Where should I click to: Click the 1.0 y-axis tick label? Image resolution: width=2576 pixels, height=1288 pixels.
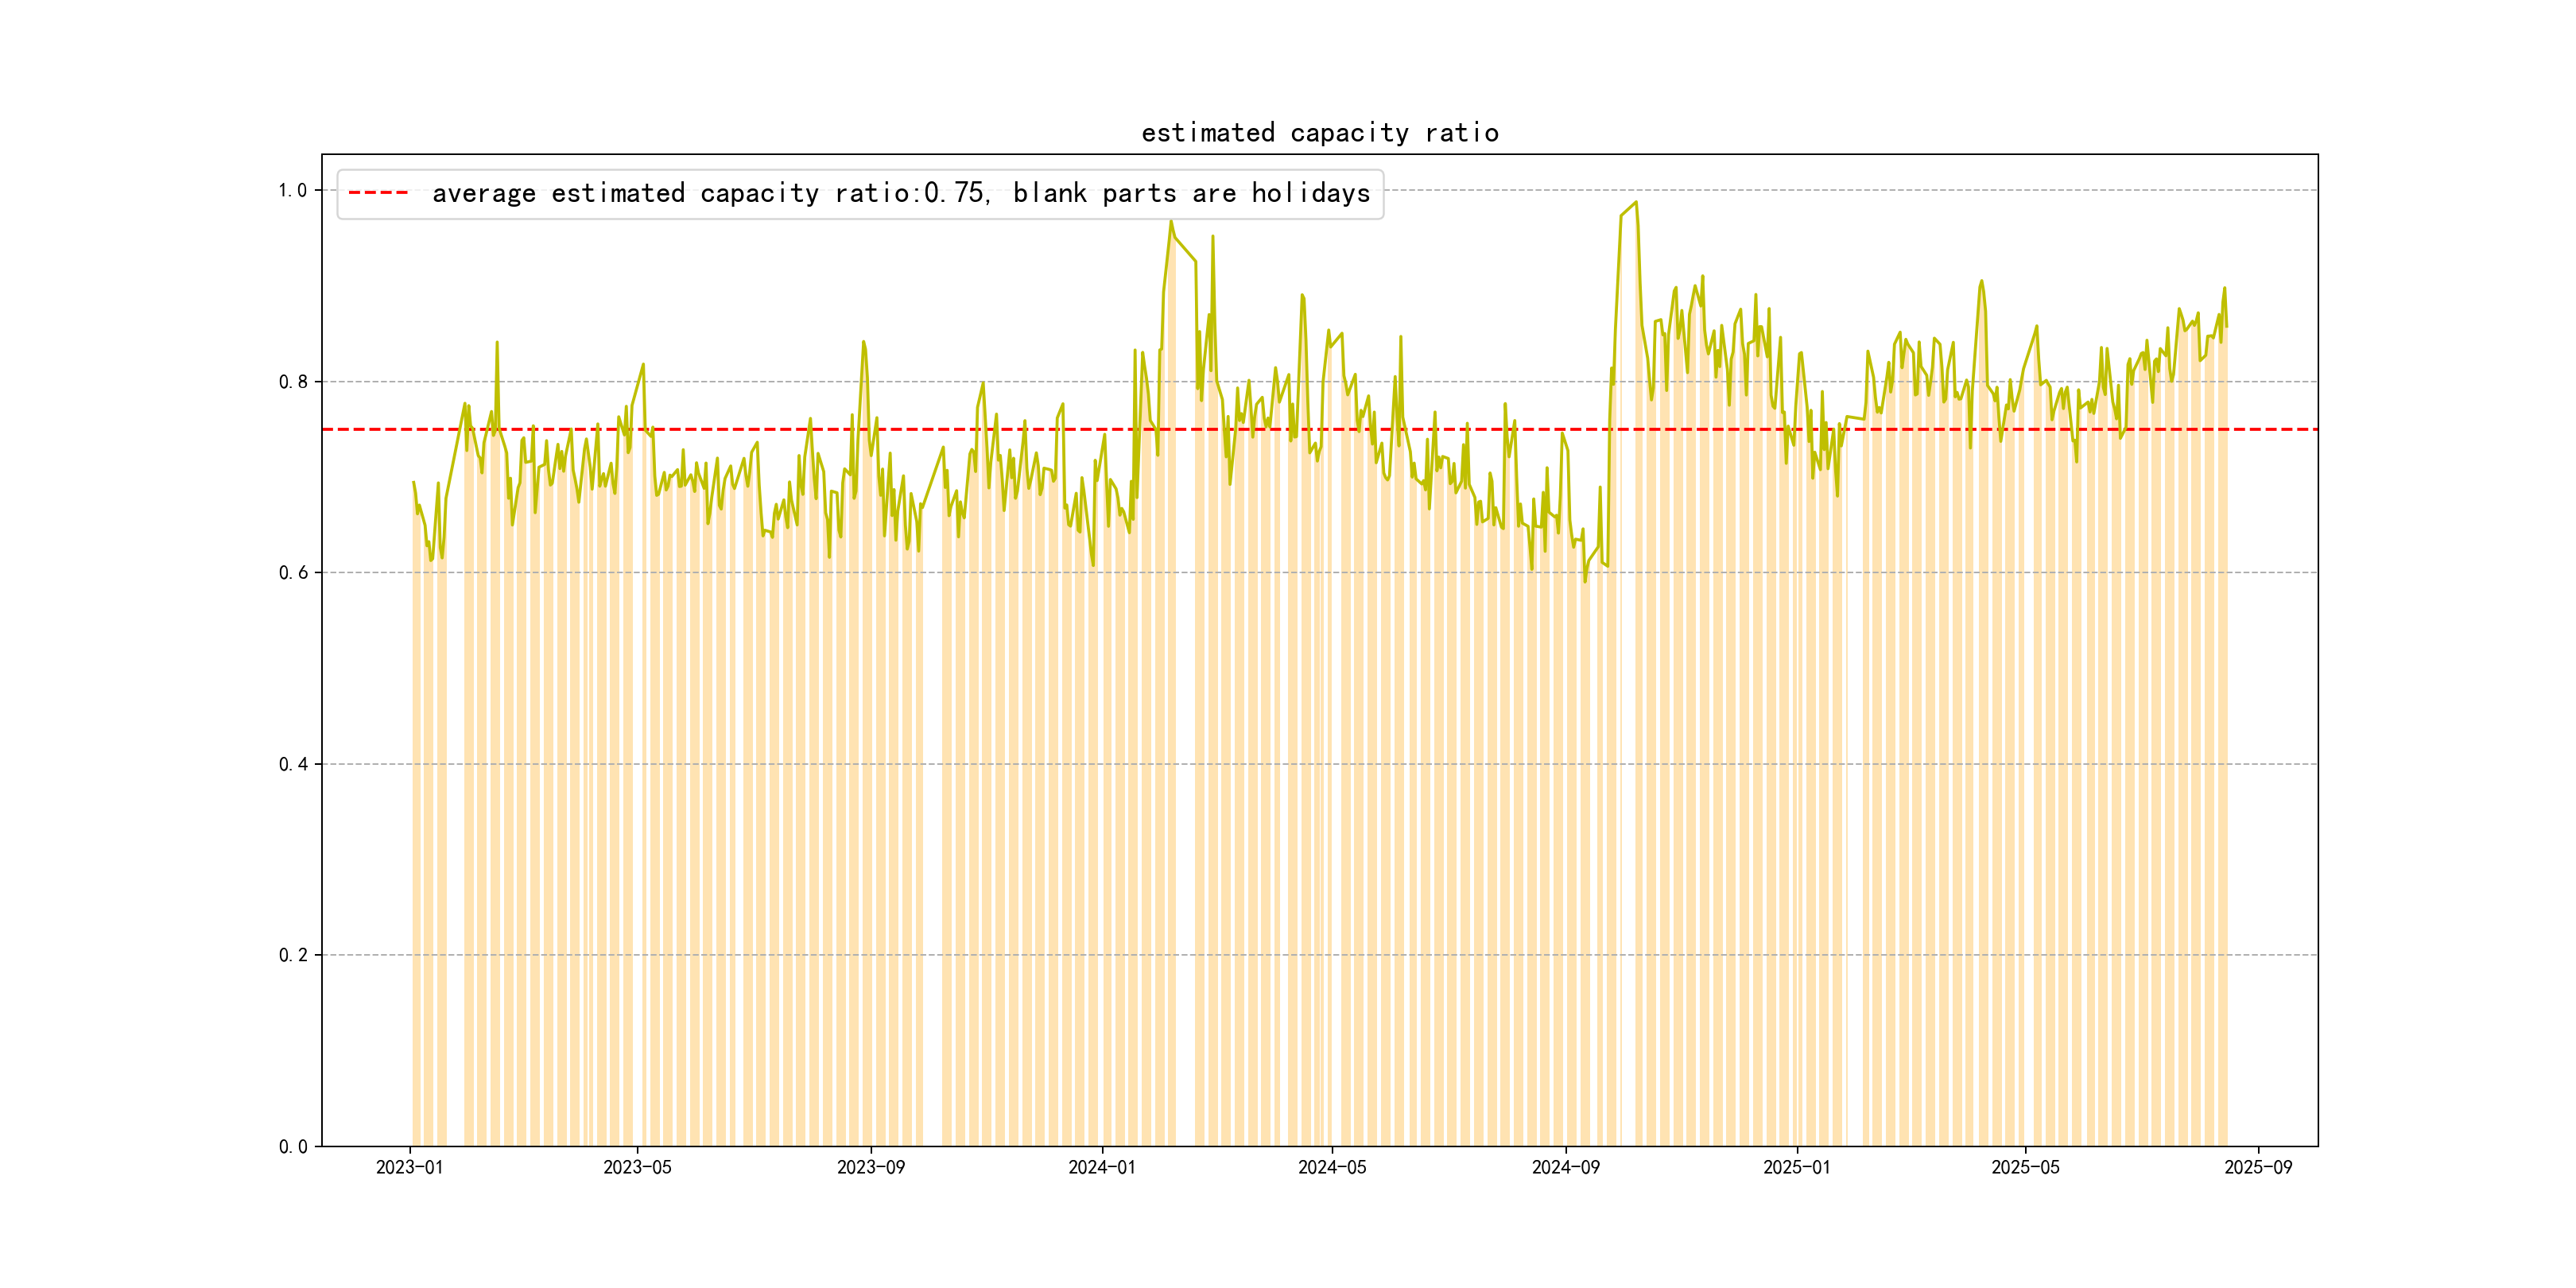click(x=293, y=190)
